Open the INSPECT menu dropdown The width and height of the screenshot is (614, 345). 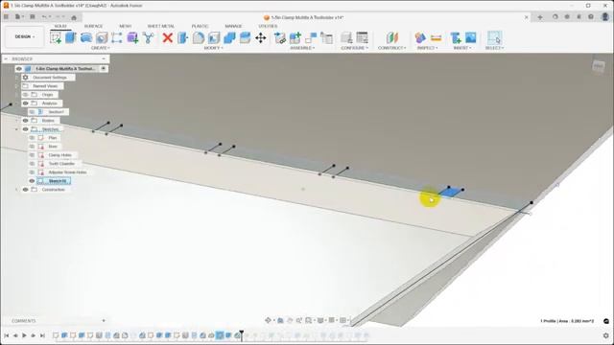pos(427,48)
